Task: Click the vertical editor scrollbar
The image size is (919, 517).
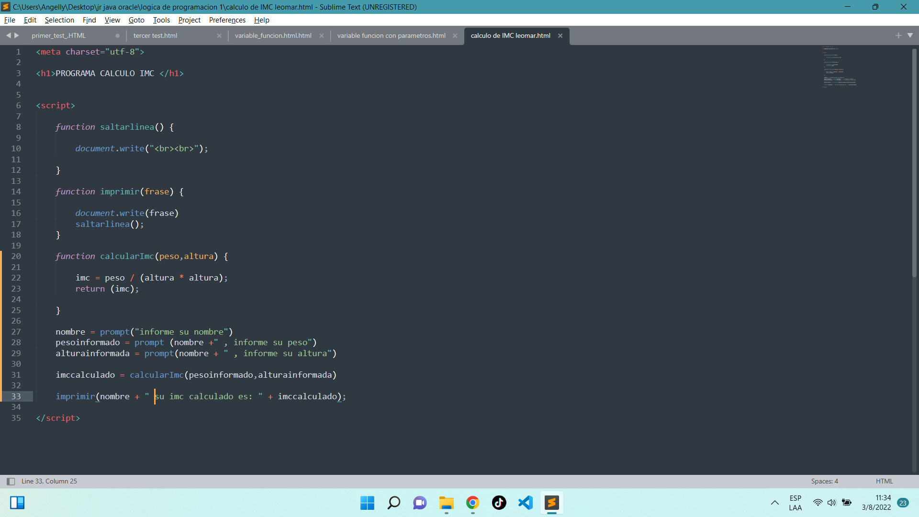Action: [914, 163]
